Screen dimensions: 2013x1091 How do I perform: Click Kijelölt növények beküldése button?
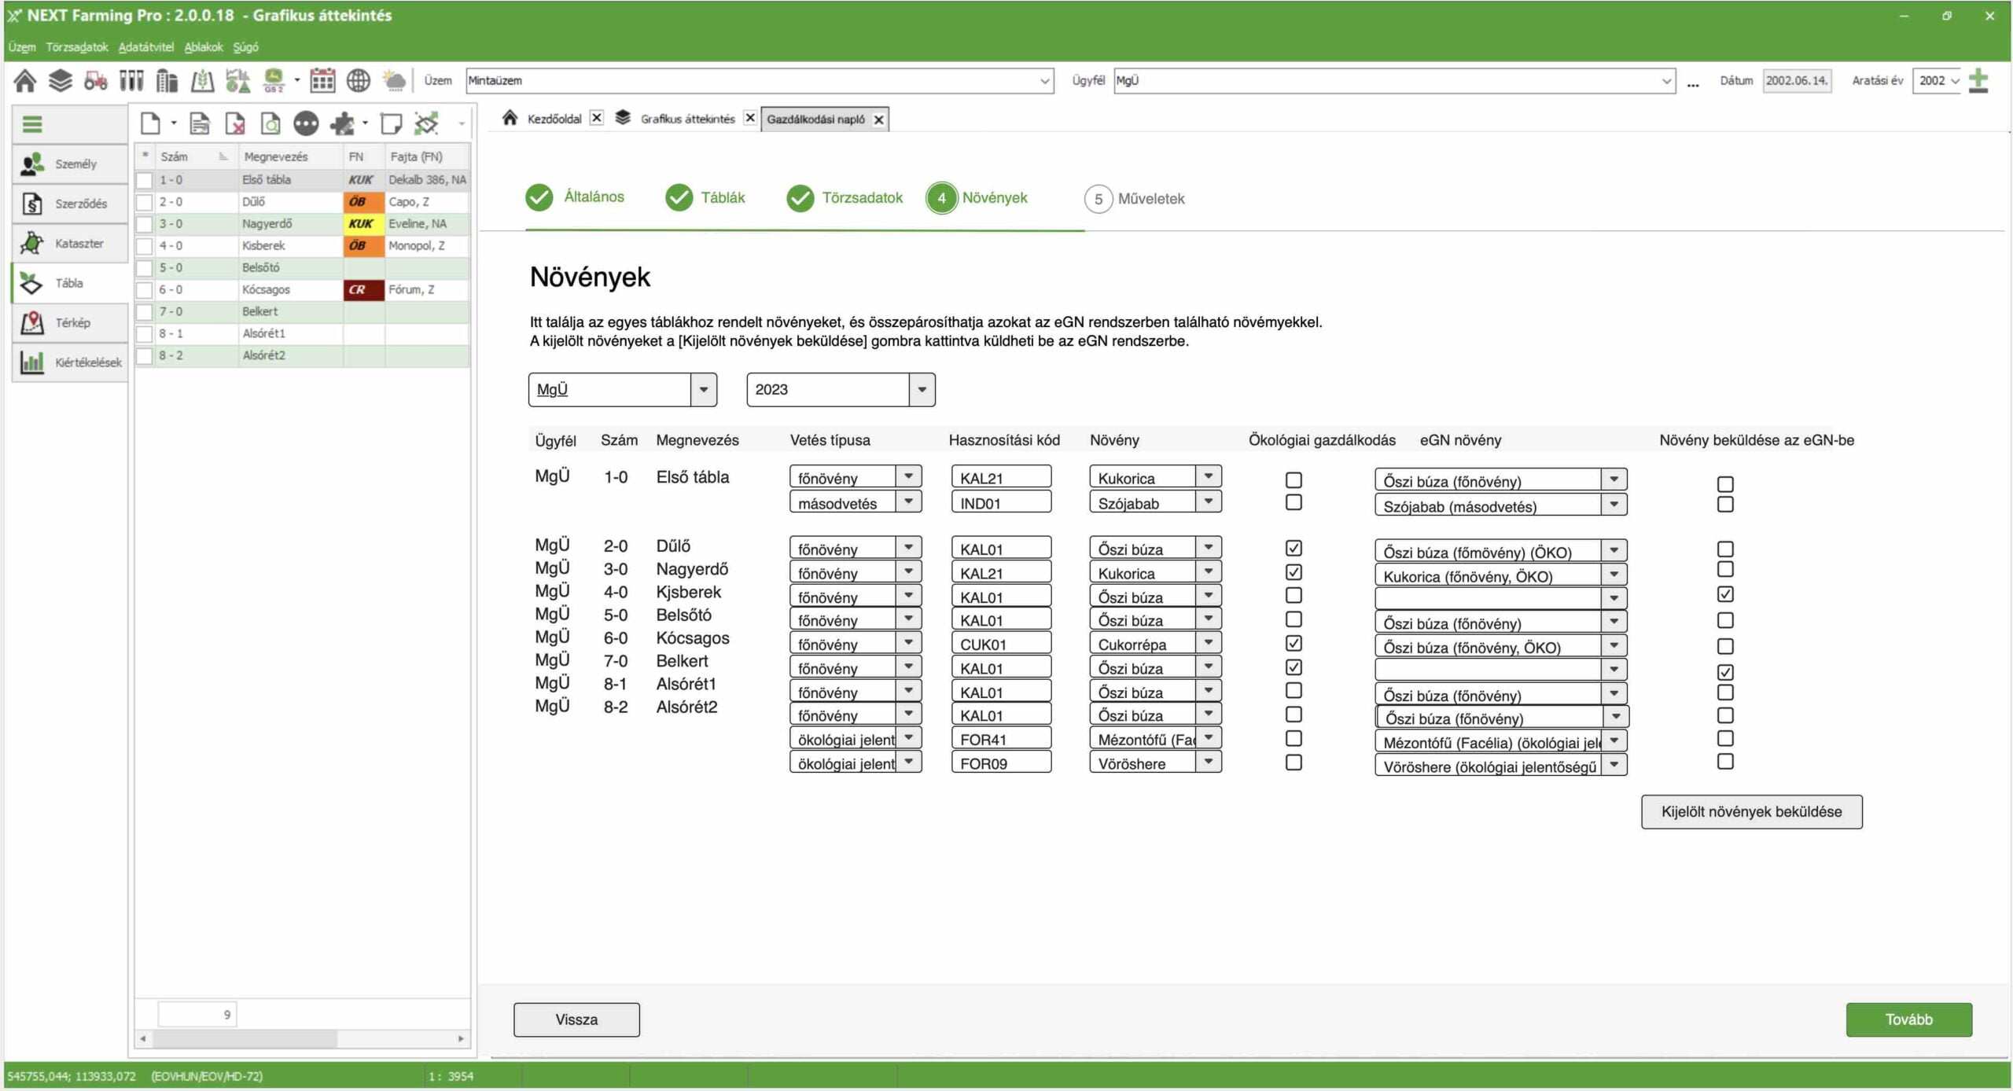1751,811
